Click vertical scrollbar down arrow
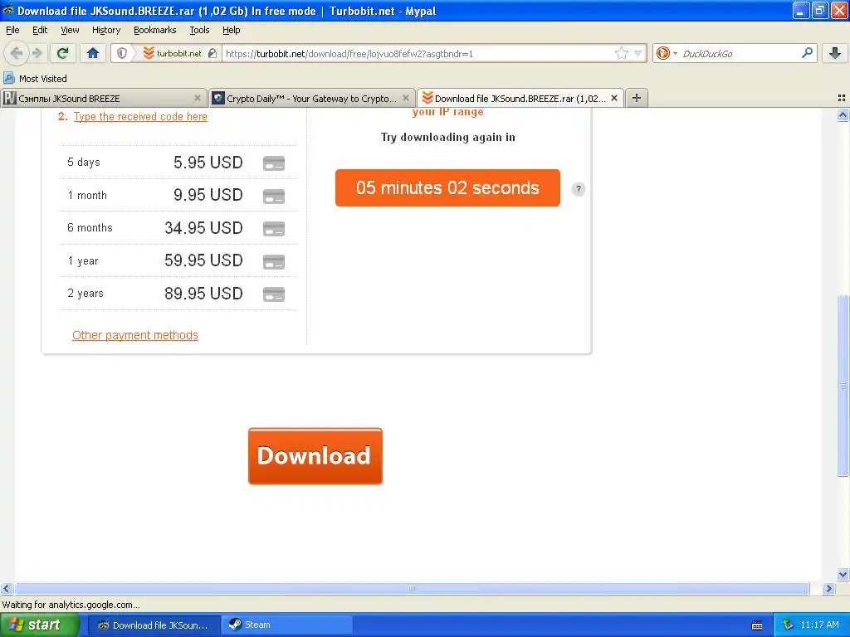 click(843, 575)
